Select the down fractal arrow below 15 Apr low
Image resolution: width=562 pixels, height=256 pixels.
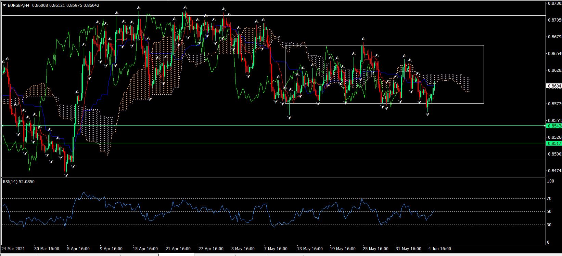coord(150,99)
